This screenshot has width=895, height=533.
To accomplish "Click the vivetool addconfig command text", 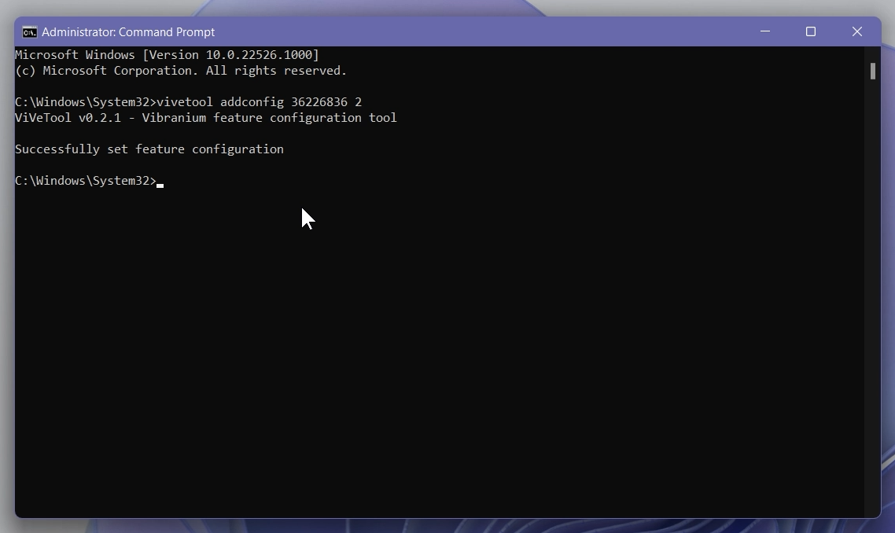I will point(220,101).
